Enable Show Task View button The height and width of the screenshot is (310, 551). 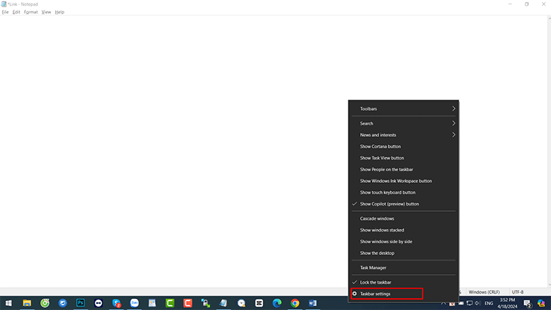[x=404, y=158]
